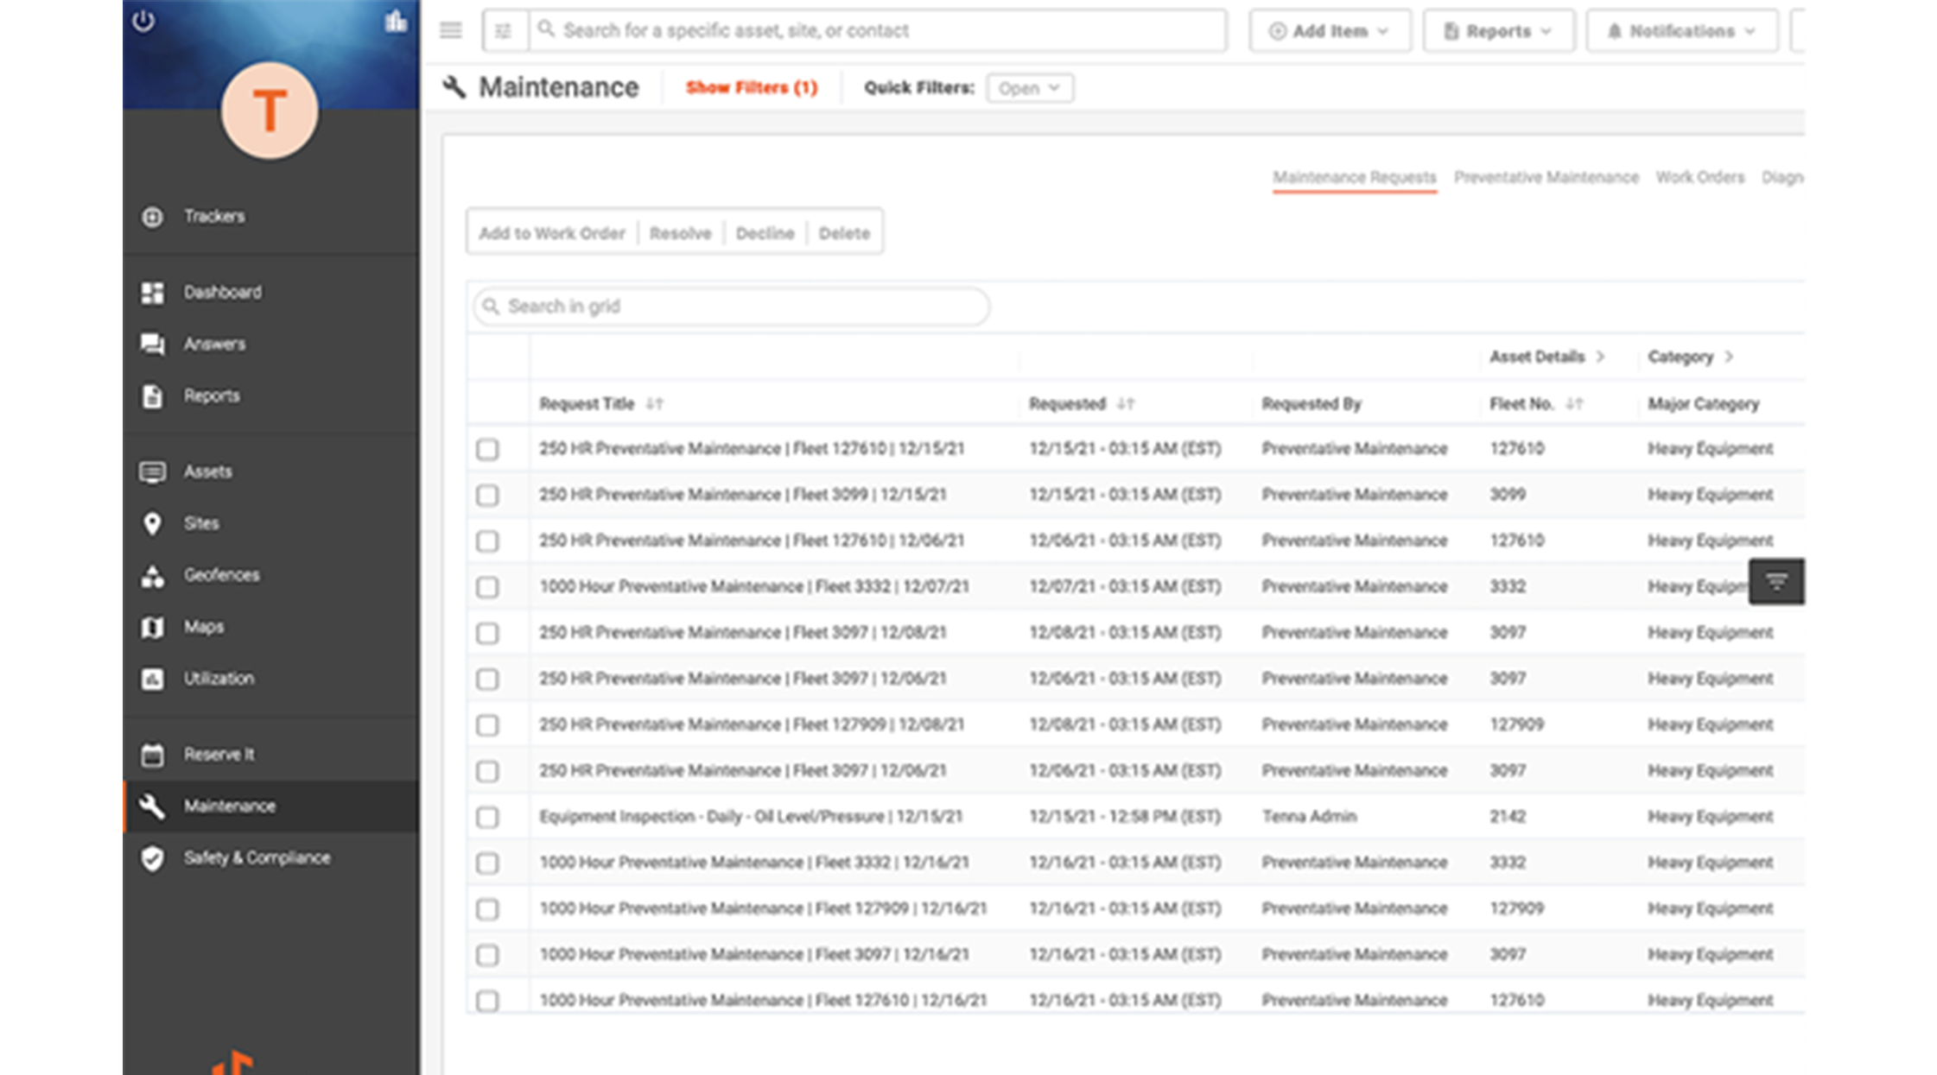Viewport: 1937px width, 1075px height.
Task: Expand the Add Item dropdown
Action: pos(1329,30)
